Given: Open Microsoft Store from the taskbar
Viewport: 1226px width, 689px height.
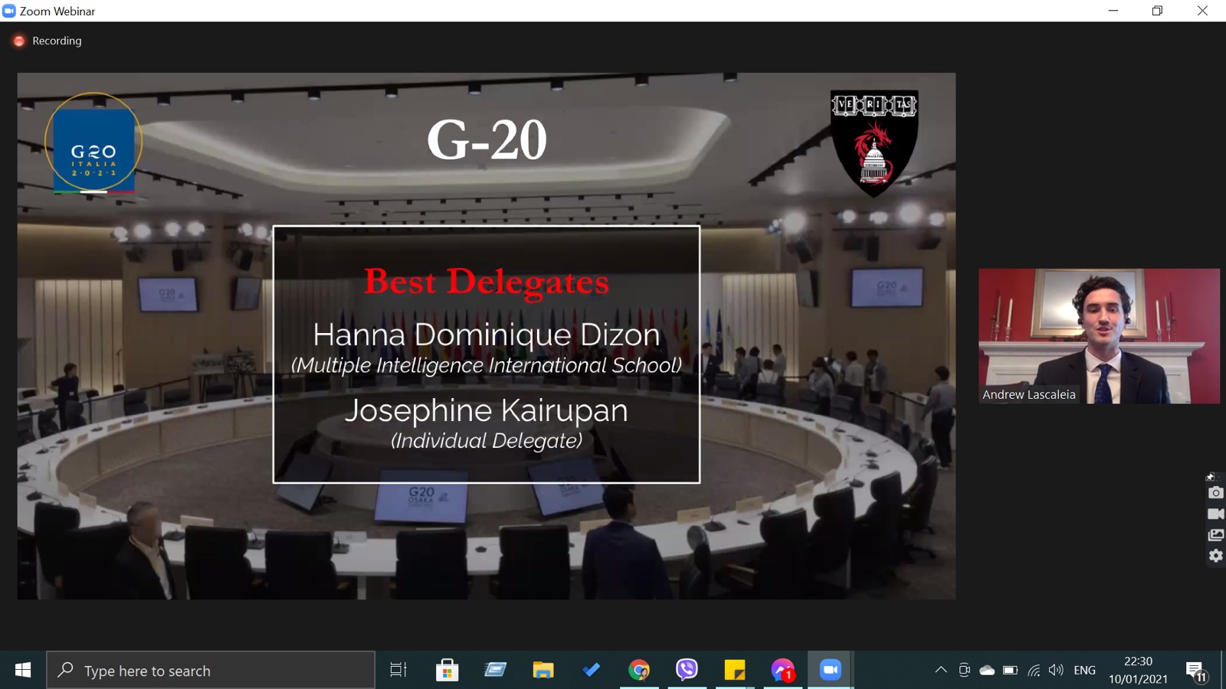Looking at the screenshot, I should click(447, 671).
